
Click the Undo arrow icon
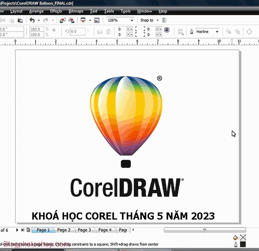[32, 20]
